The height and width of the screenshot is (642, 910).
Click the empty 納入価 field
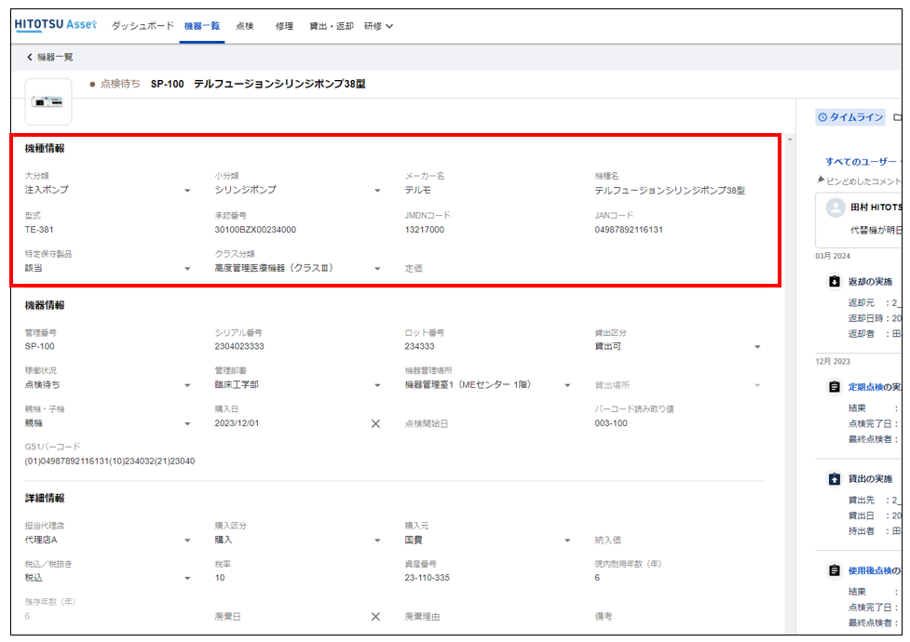(678, 540)
